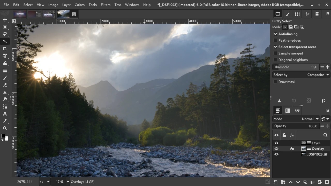Create a new layer group
This screenshot has height=186, width=331.
coord(283,182)
